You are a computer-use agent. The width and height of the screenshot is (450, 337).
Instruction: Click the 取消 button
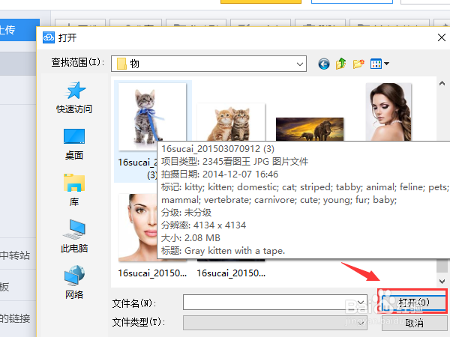point(414,324)
